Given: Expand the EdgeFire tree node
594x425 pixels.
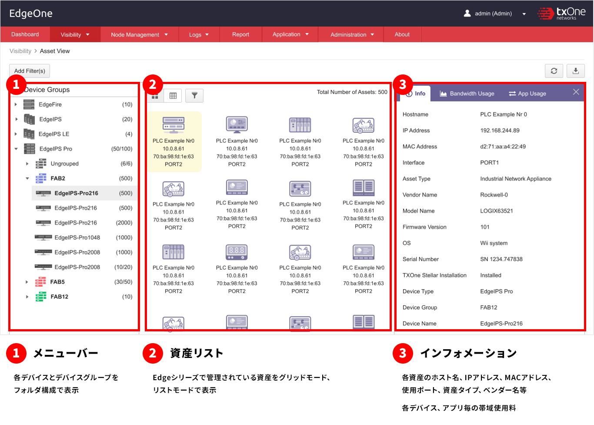Looking at the screenshot, I should click(16, 105).
